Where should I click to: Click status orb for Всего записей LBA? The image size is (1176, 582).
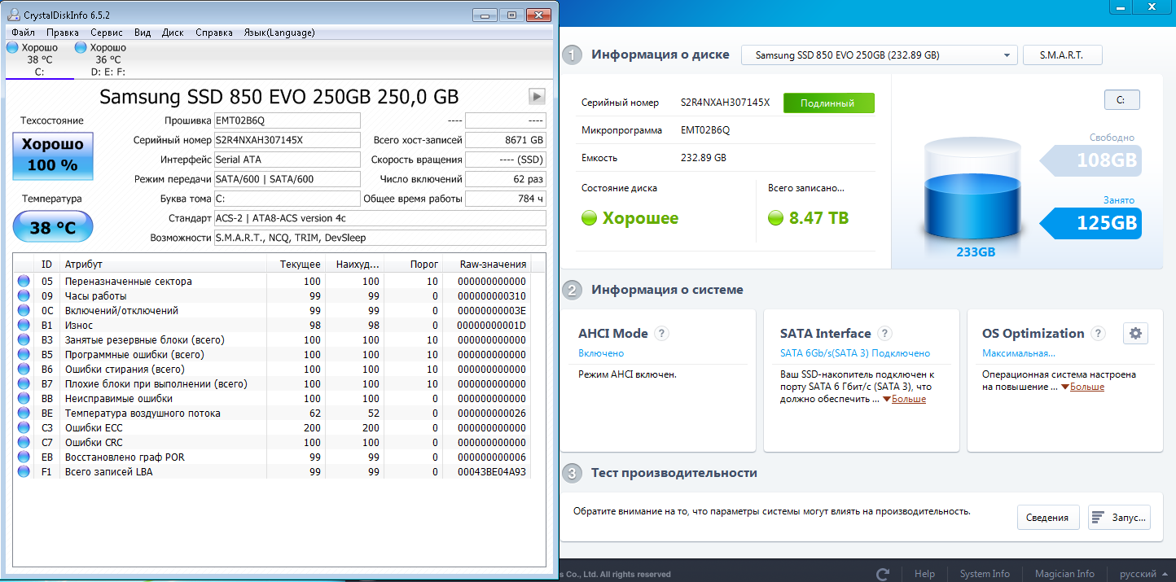pyautogui.click(x=24, y=472)
